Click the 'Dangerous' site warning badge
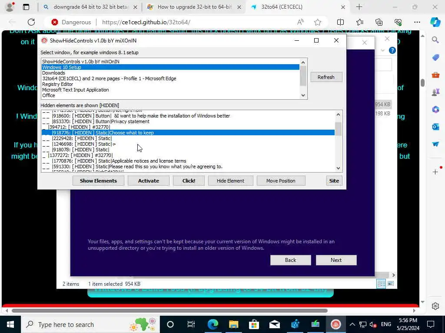445x333 pixels. (71, 22)
